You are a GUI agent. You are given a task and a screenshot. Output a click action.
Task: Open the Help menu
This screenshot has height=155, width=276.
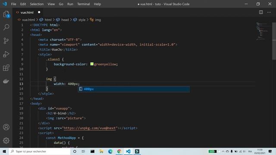coord(97,4)
